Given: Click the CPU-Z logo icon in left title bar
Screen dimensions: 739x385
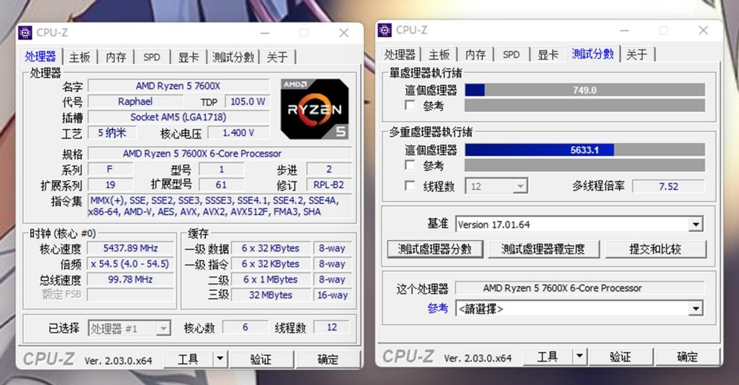Looking at the screenshot, I should click(x=26, y=32).
